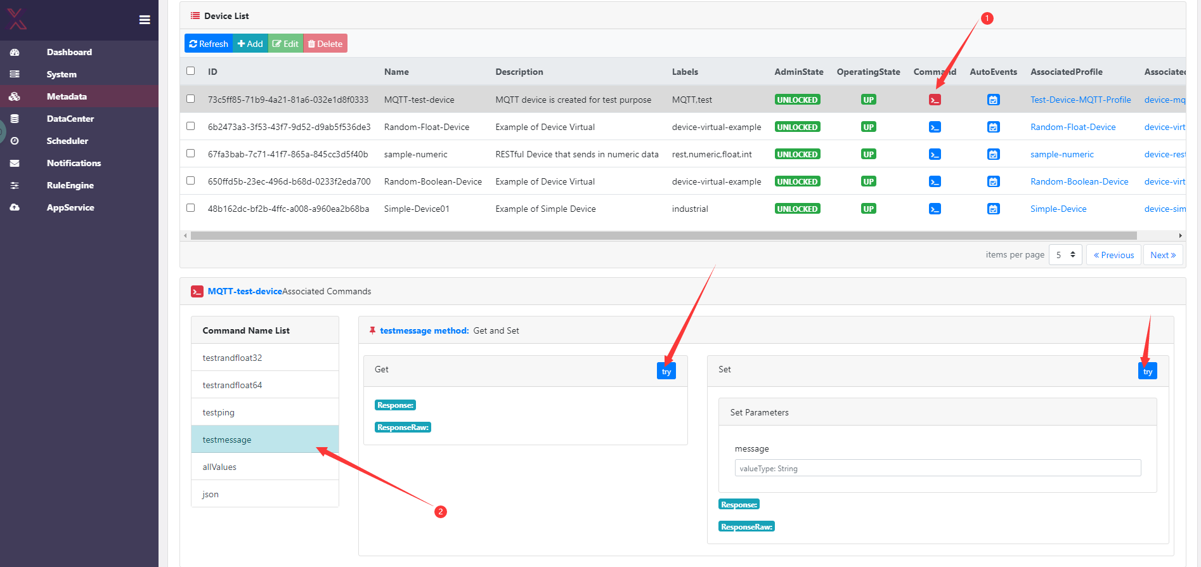The width and height of the screenshot is (1201, 567).
Task: Open command icon for Random-Float-Device row
Action: pyautogui.click(x=935, y=127)
